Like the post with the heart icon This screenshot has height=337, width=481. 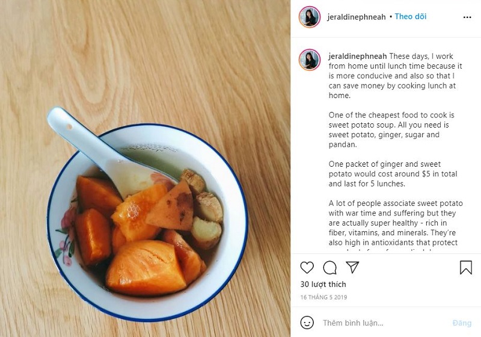(307, 267)
